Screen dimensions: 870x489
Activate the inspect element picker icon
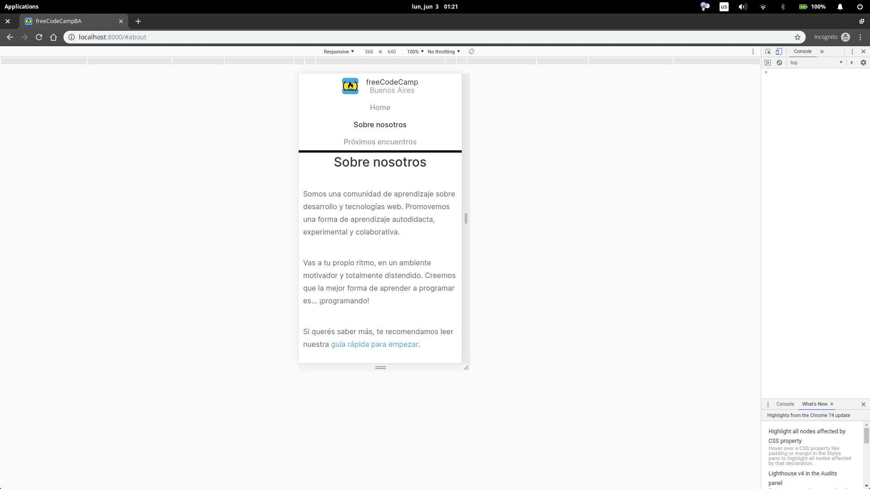768,52
